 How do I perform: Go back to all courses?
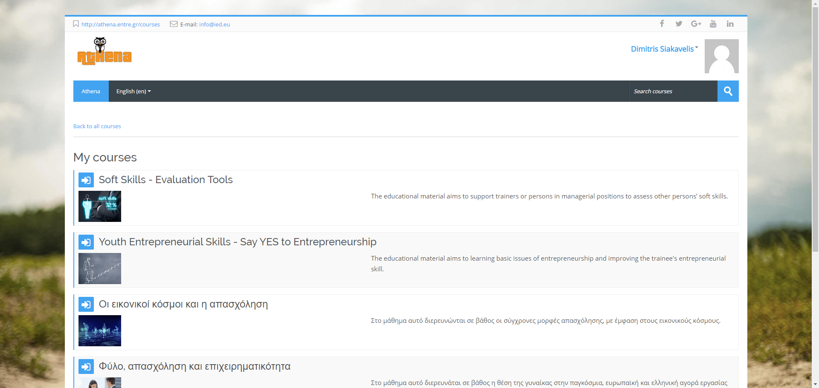click(97, 126)
